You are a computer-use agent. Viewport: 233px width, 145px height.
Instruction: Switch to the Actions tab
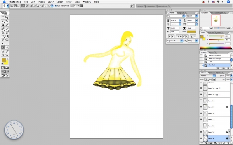pyautogui.click(x=212, y=53)
